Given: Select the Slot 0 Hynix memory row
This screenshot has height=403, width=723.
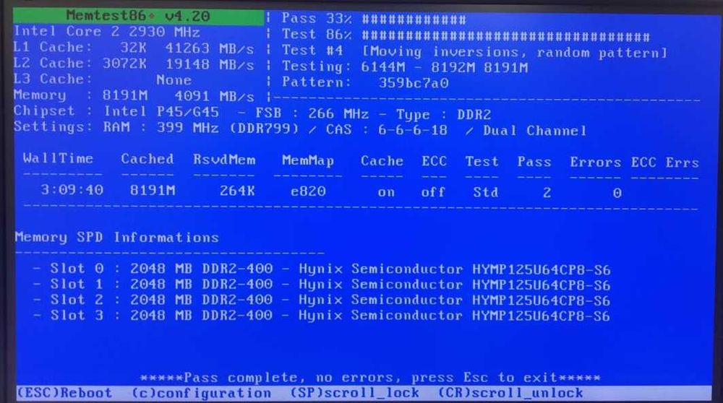Looking at the screenshot, I should 322,269.
